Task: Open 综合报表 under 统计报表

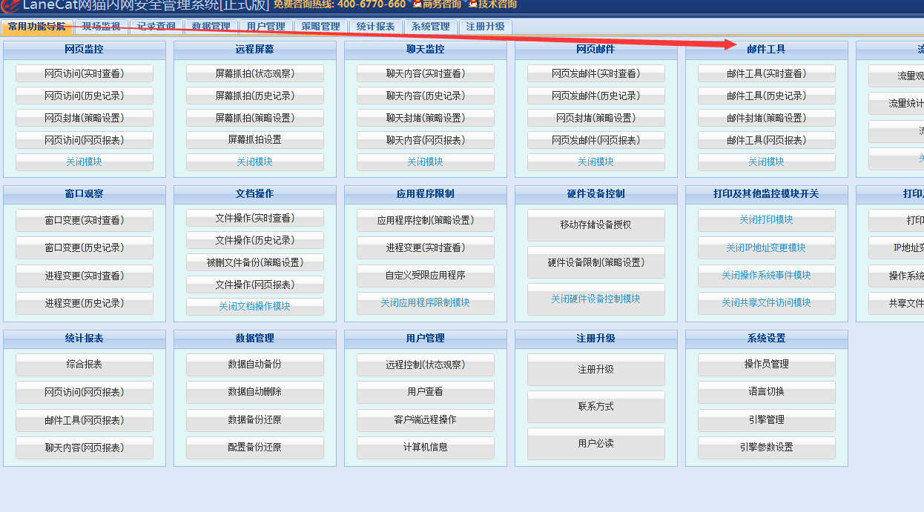Action: coord(84,365)
